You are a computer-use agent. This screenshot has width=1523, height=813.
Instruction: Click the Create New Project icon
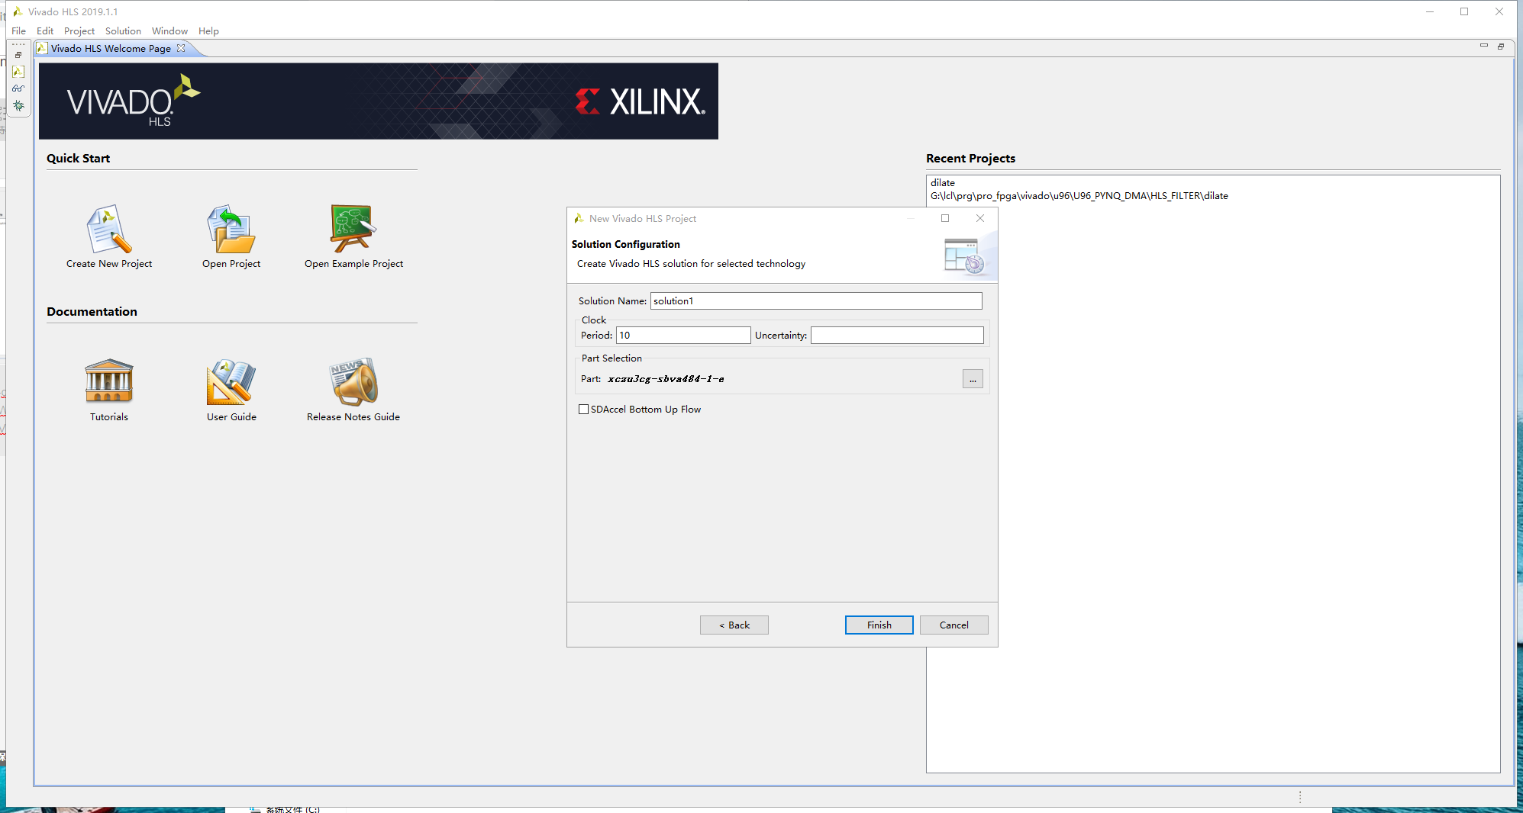point(109,229)
